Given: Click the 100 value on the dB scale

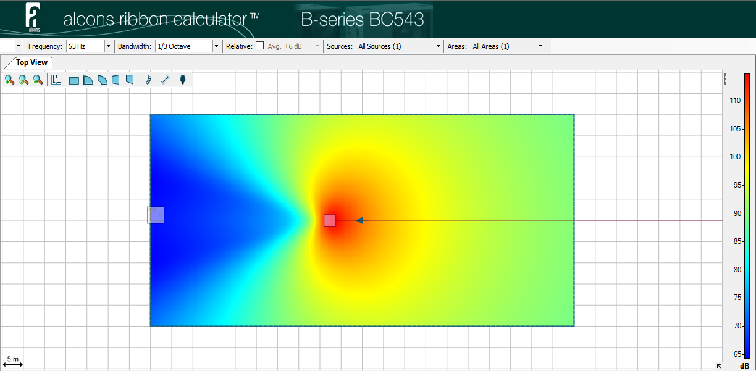Looking at the screenshot, I should [x=735, y=157].
